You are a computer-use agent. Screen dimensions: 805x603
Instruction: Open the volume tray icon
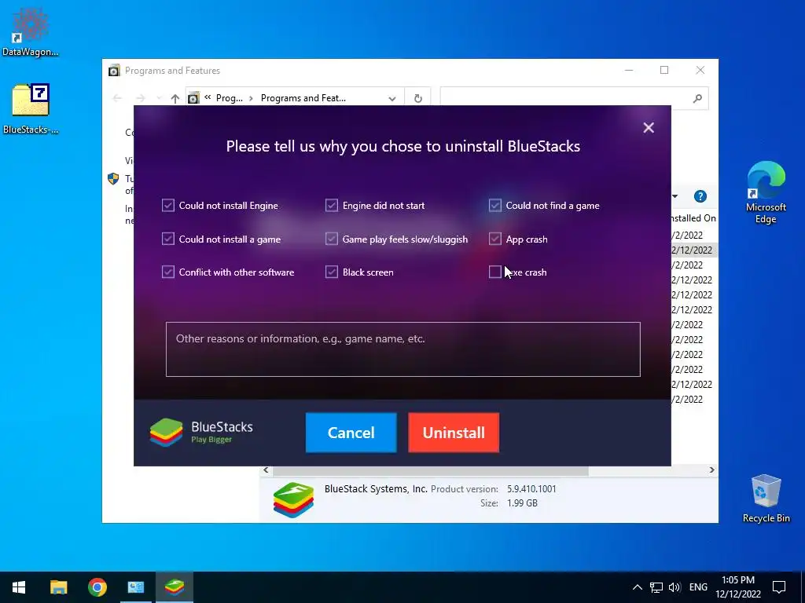coord(675,587)
